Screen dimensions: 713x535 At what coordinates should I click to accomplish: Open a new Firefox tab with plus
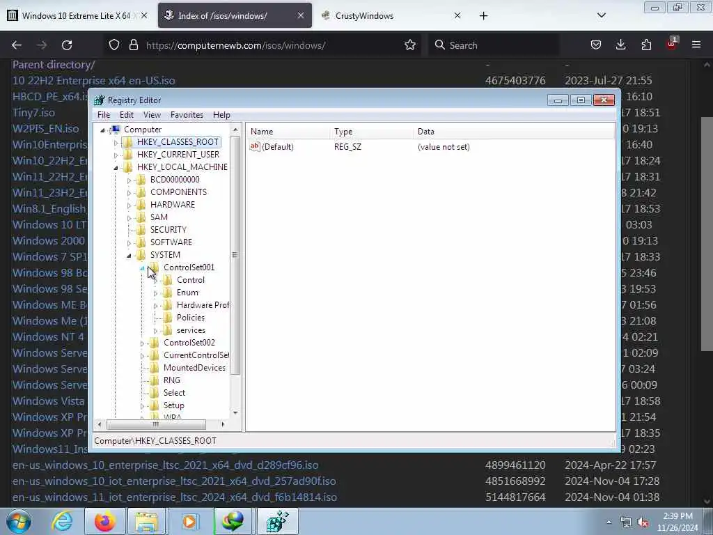tap(483, 16)
